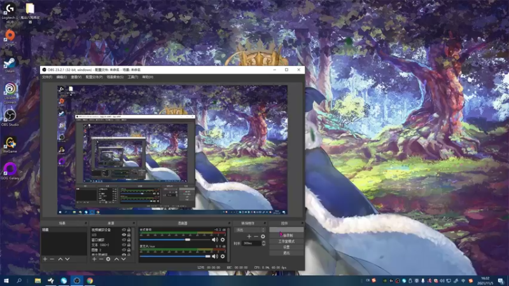Add a scene transition with the plus icon
Screen dimensions: 509x286
click(249, 236)
